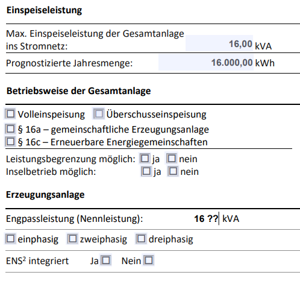Enable § 16a gemeinschaftliche Erzeugungsanlage option

pos(10,129)
